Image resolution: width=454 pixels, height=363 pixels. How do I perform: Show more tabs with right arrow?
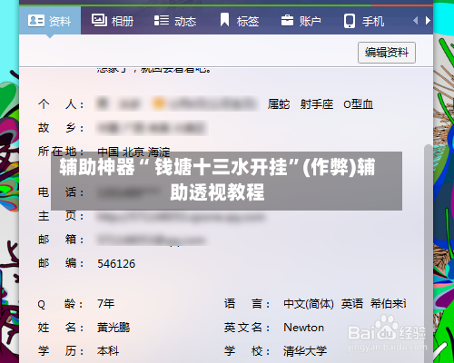428,21
